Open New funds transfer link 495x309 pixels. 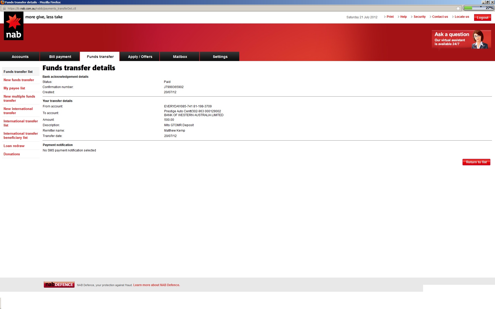click(x=19, y=80)
